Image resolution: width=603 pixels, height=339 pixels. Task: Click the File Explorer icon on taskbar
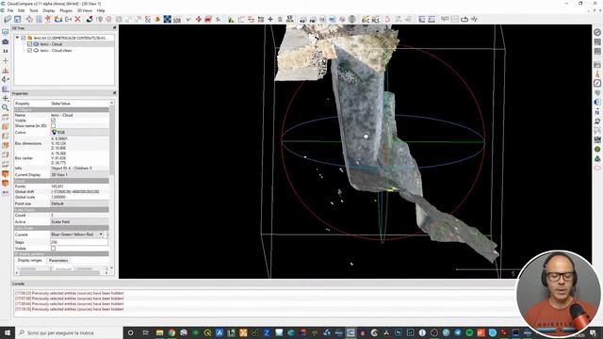click(x=159, y=332)
